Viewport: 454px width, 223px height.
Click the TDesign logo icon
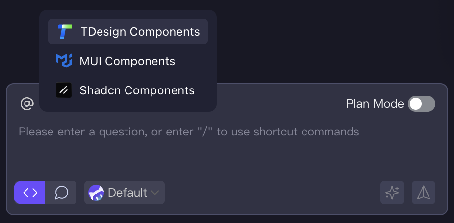point(64,32)
